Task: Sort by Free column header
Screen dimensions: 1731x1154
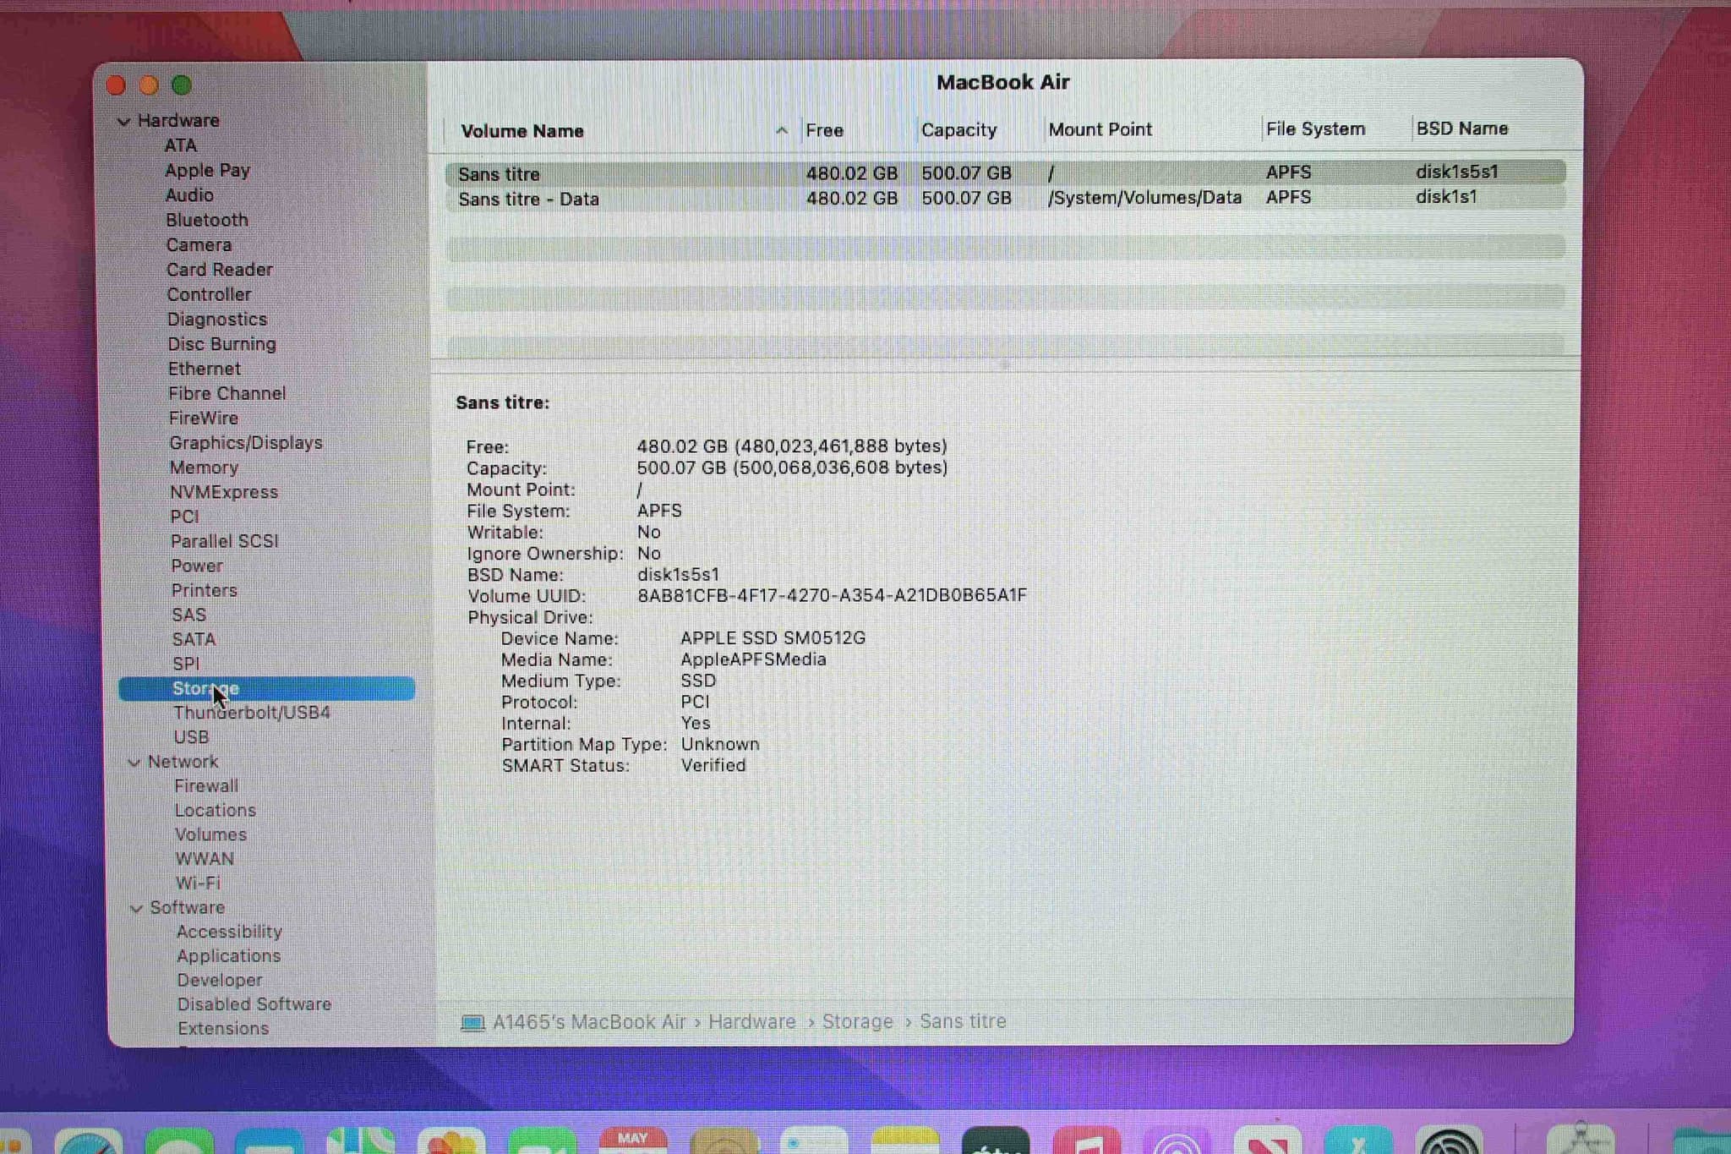Action: click(x=824, y=130)
